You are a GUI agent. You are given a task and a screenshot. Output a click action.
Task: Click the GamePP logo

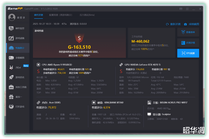coord(15,9)
